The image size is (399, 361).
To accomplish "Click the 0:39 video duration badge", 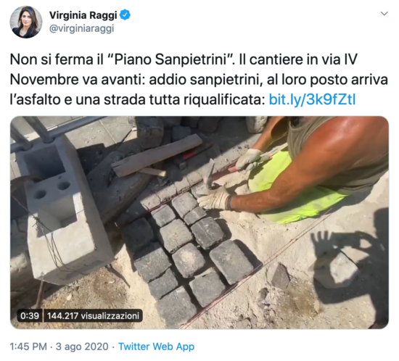I will pyautogui.click(x=30, y=315).
